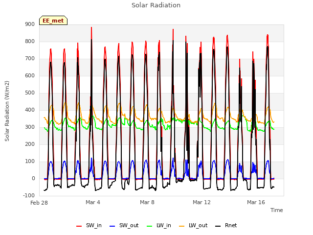This screenshot has height=235, width=313.
Task: Click the Solar Radiation chart title
Action: (x=156, y=5)
